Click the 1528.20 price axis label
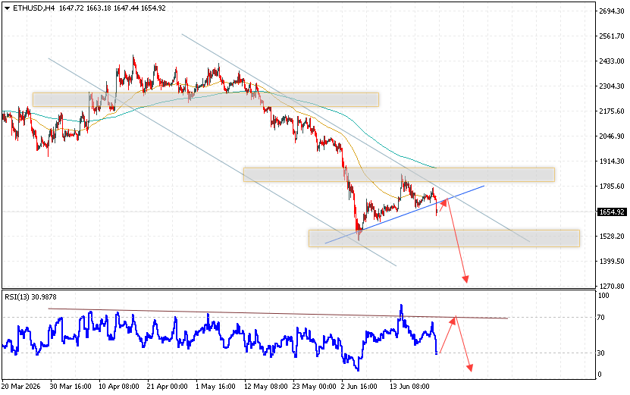 (x=612, y=237)
